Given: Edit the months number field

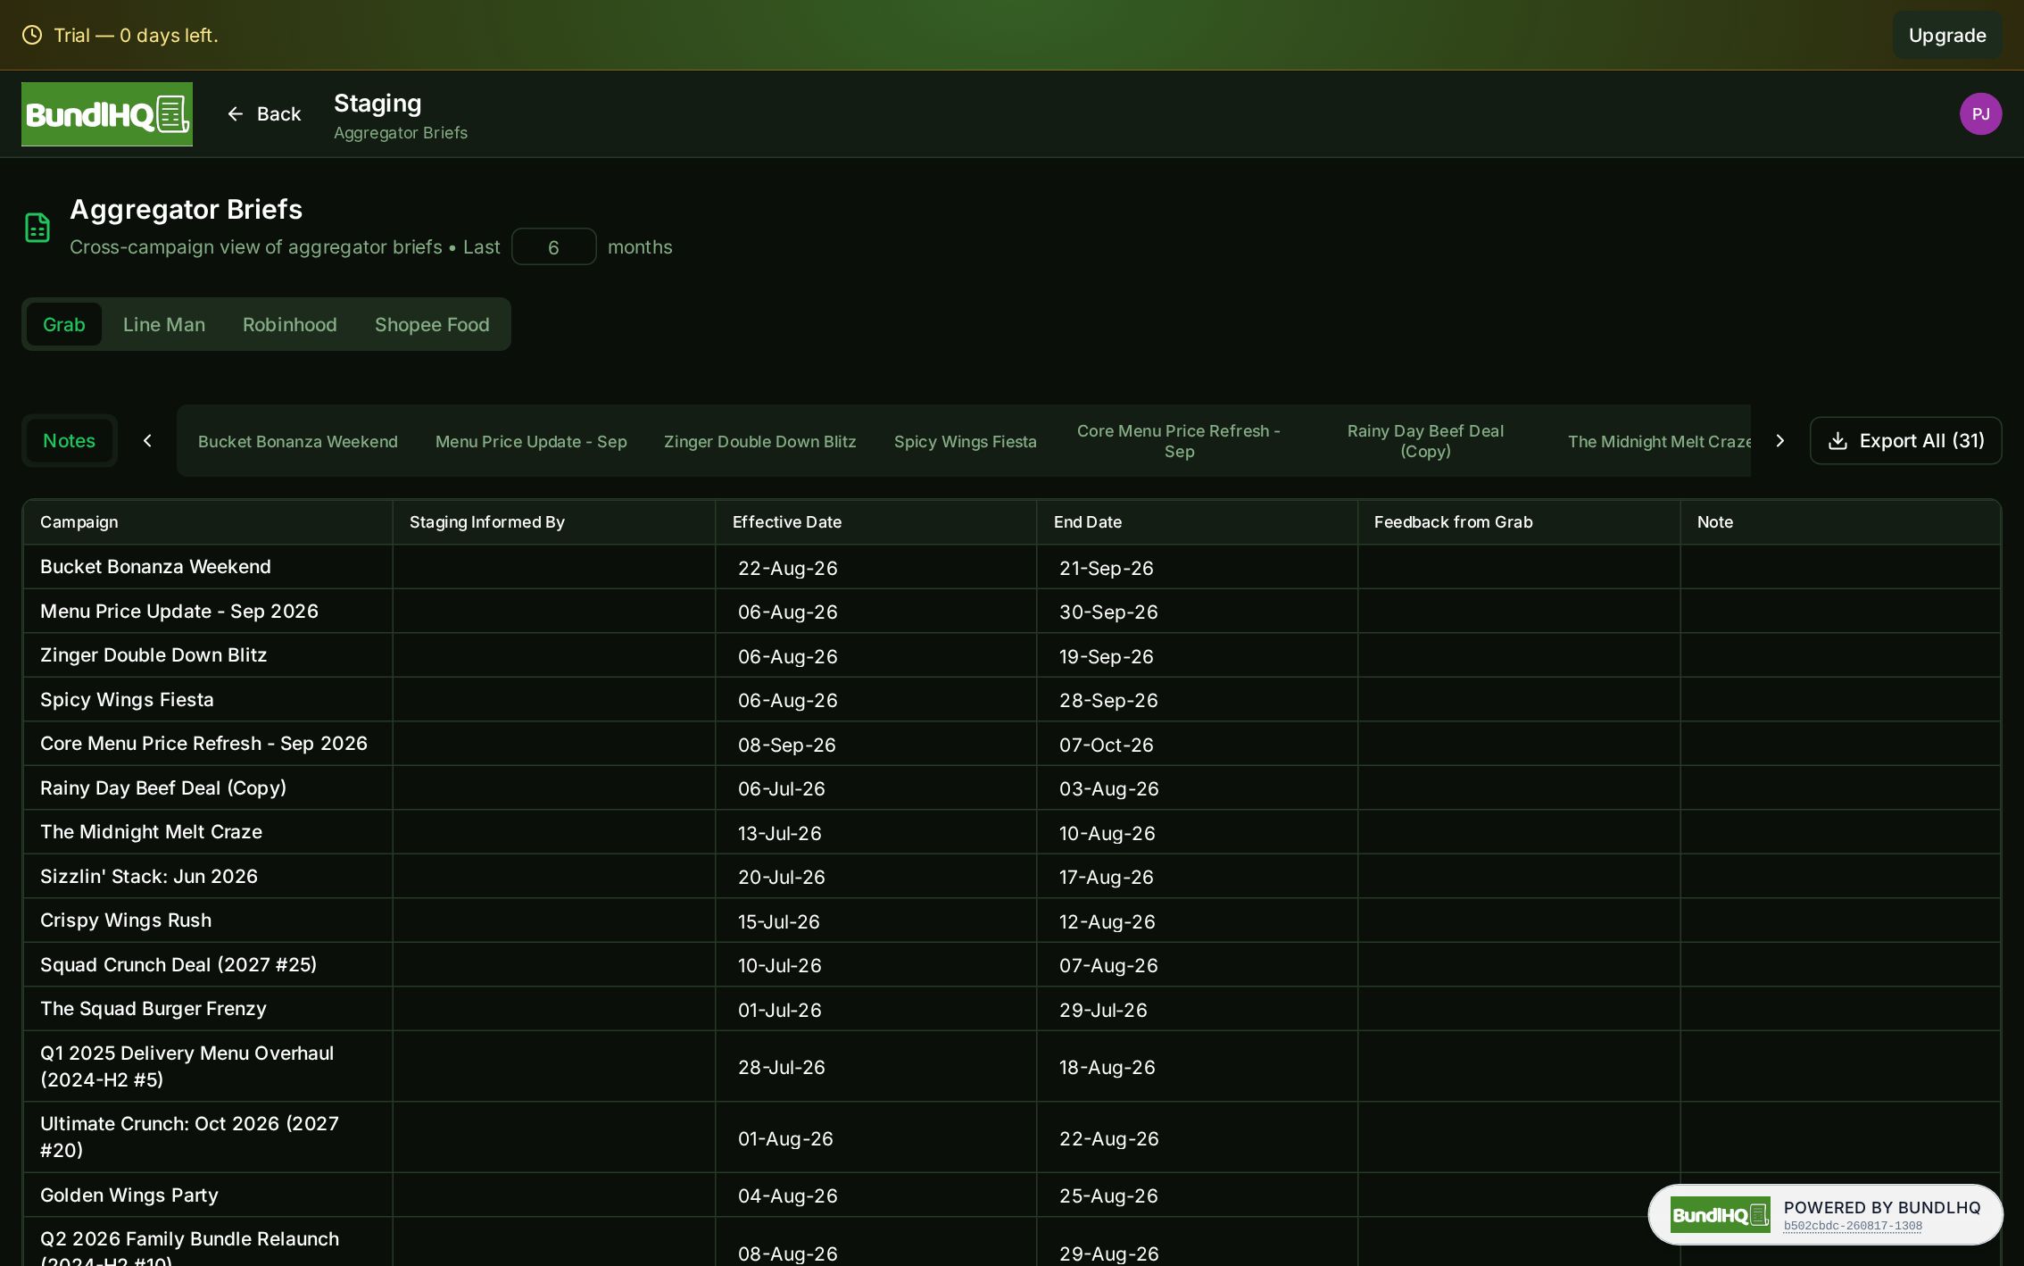Looking at the screenshot, I should pyautogui.click(x=553, y=247).
